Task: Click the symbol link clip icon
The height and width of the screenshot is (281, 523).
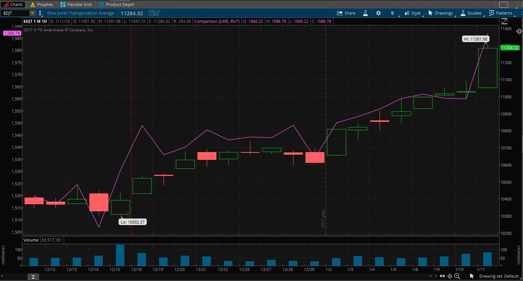Action: (40, 13)
